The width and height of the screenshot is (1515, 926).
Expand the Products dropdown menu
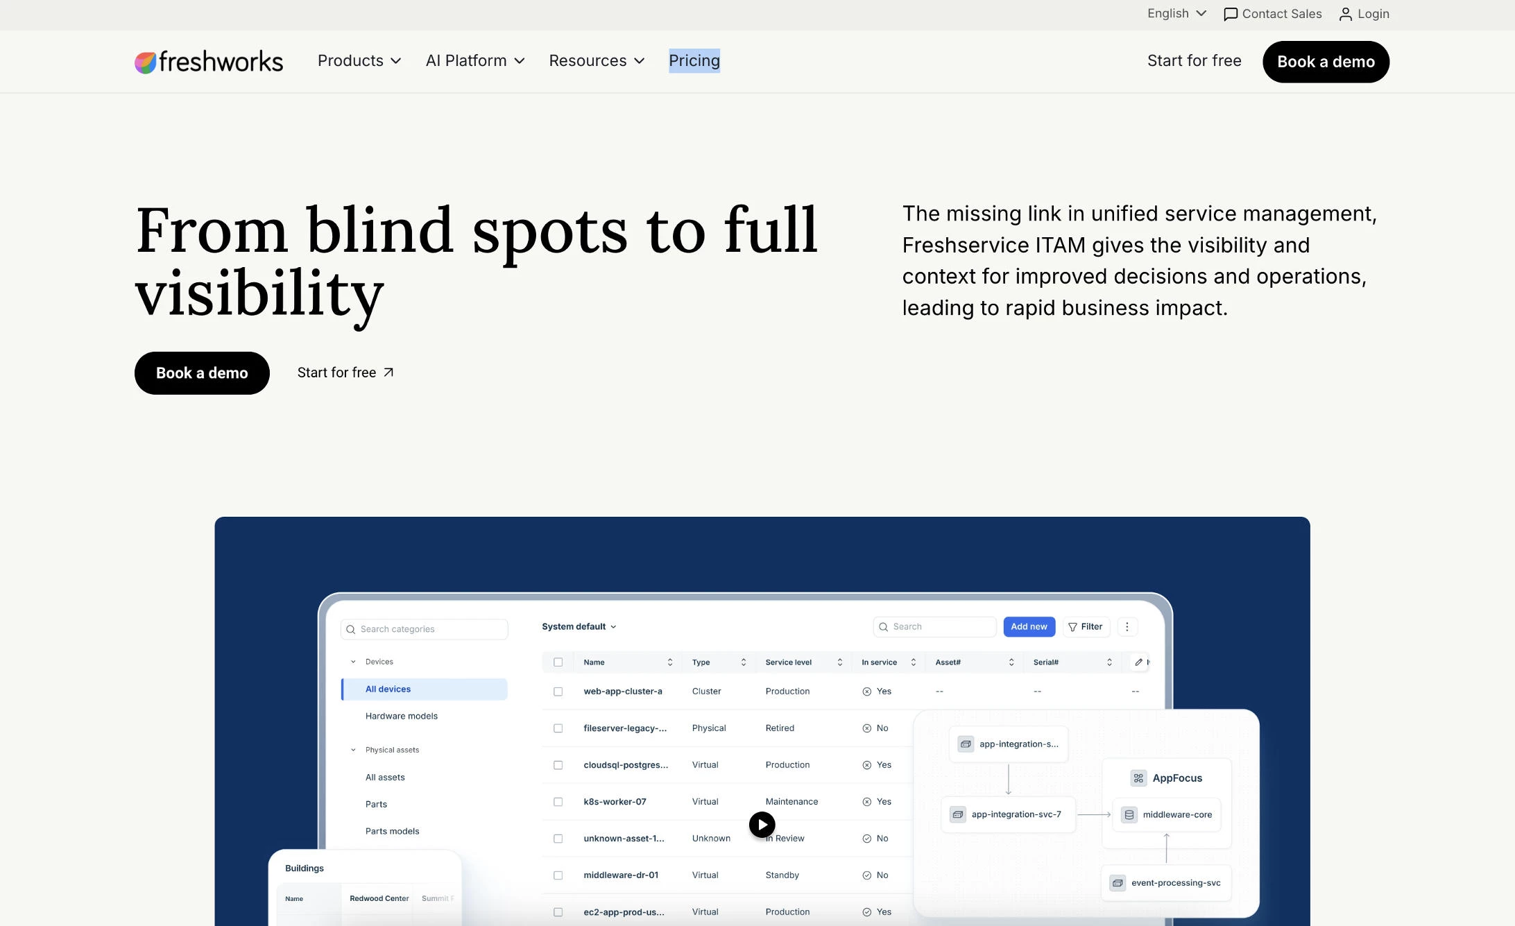(359, 61)
